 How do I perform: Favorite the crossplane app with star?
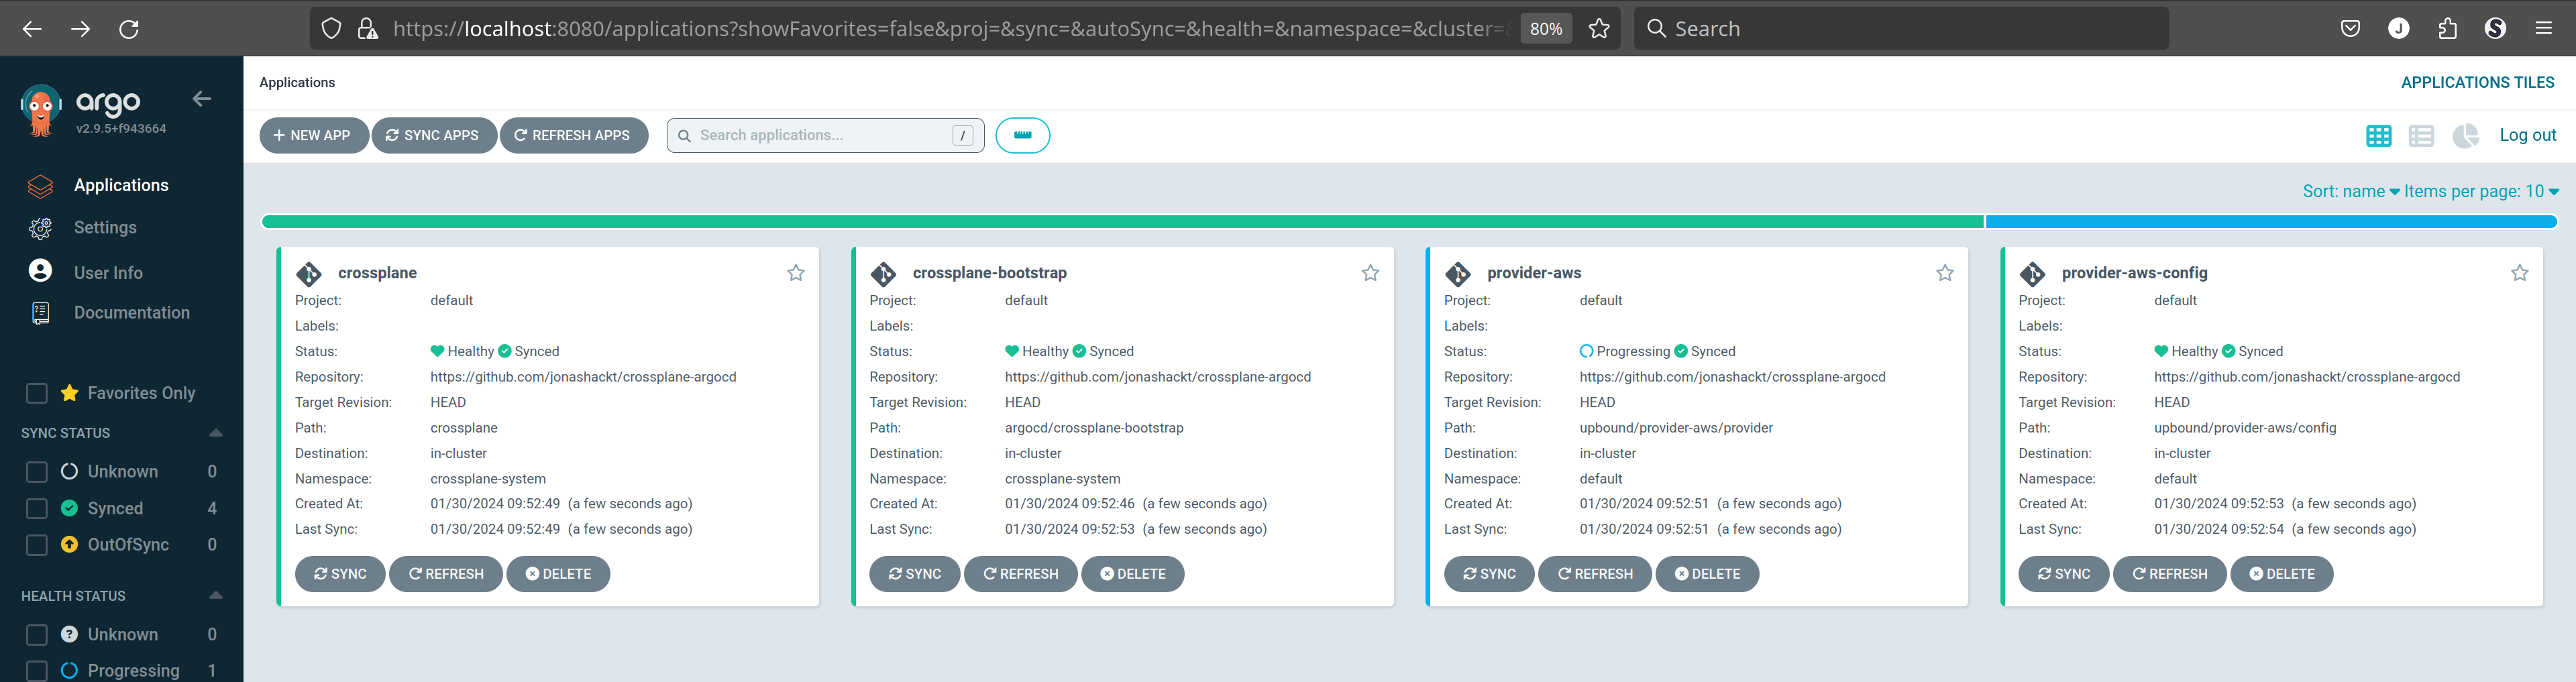[x=796, y=273]
